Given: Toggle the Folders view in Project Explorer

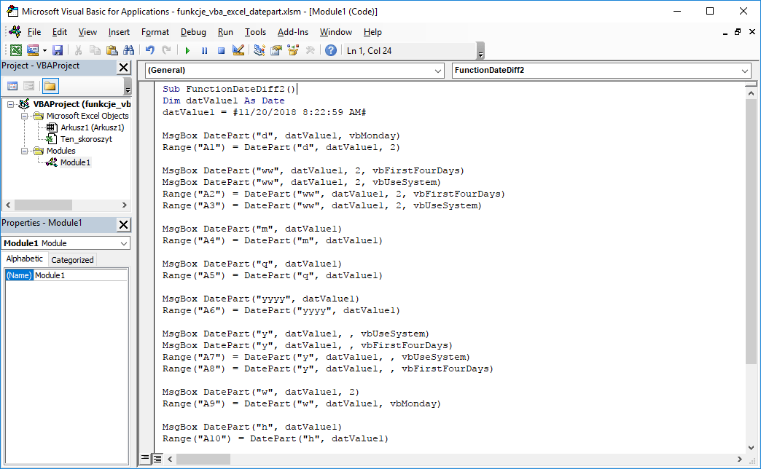Looking at the screenshot, I should pyautogui.click(x=50, y=85).
